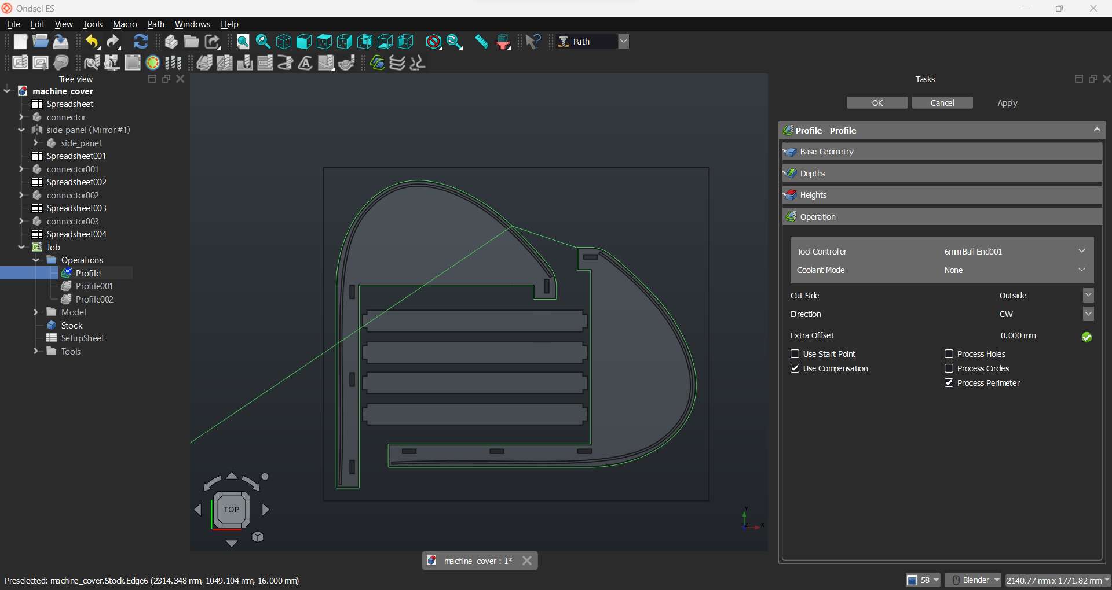Click the Measure distance ruler icon
This screenshot has height=590, width=1112.
481,42
